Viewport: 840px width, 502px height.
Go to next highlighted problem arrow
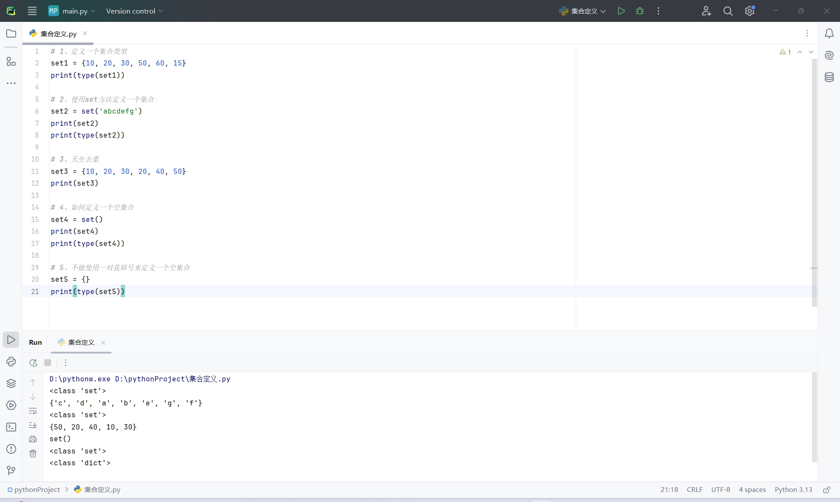point(811,52)
